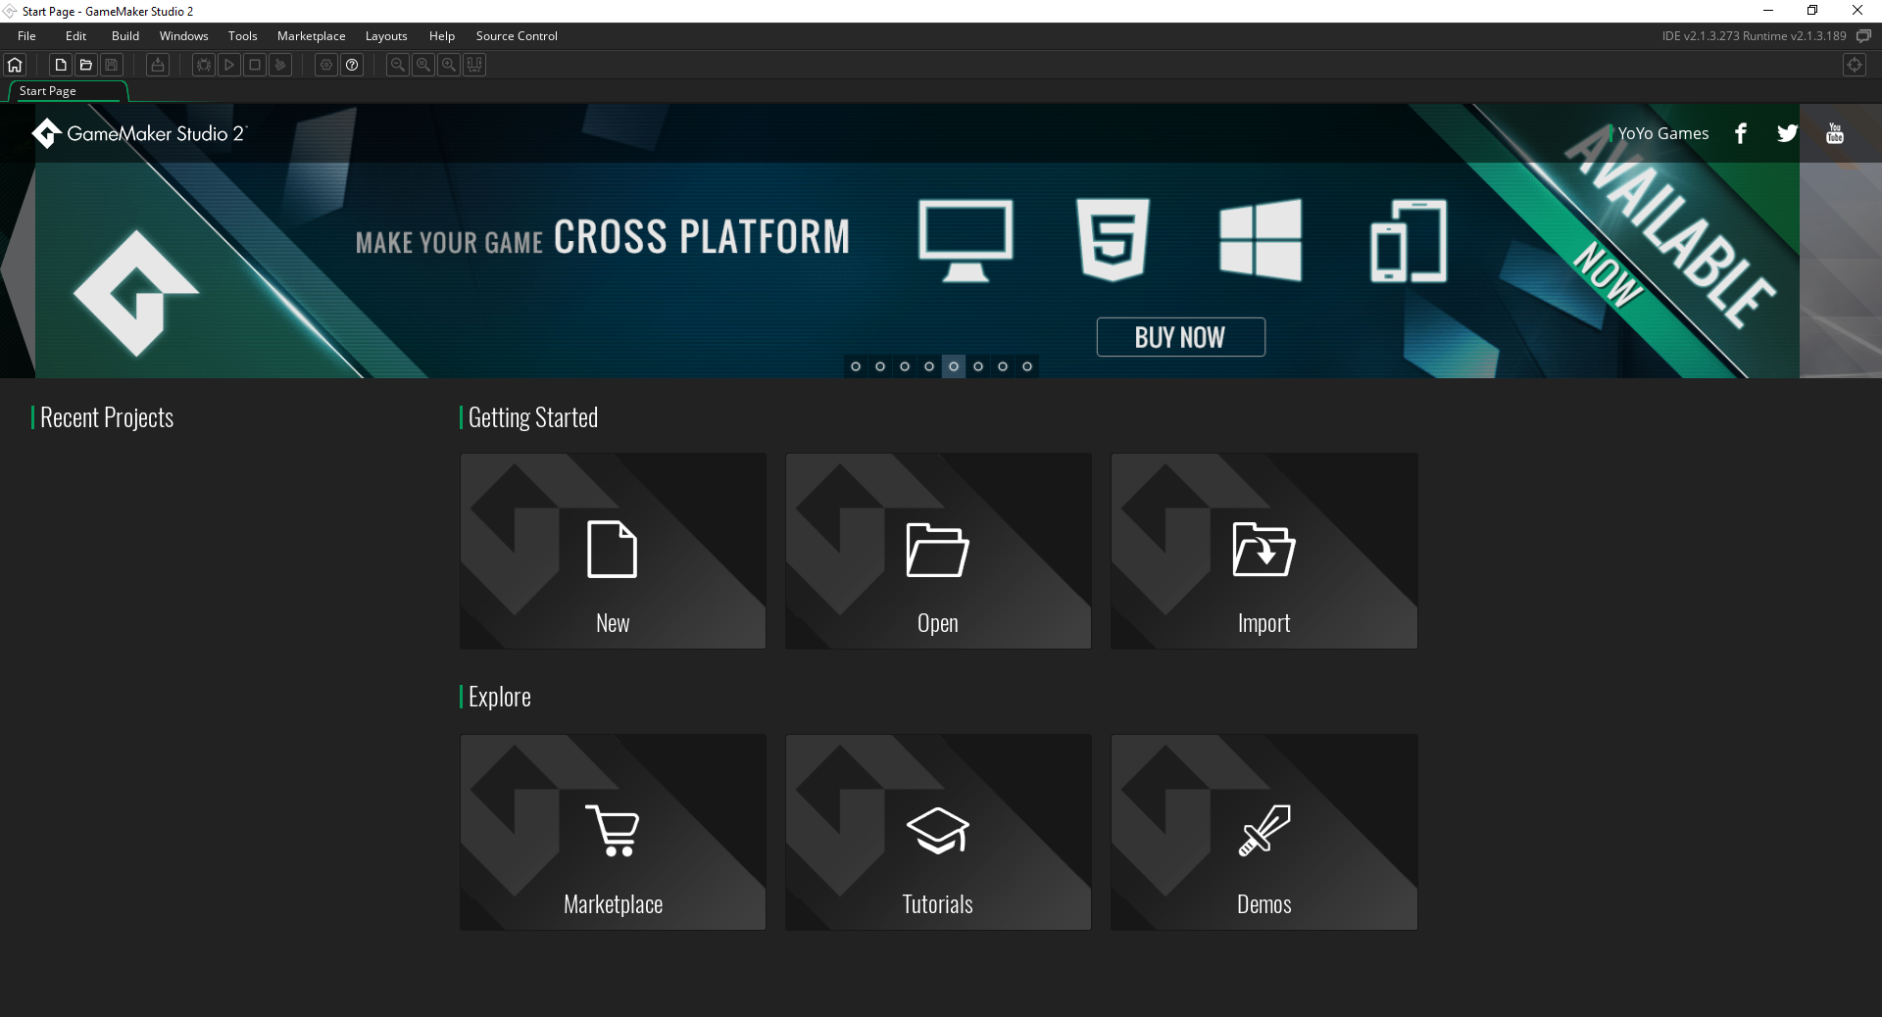The width and height of the screenshot is (1882, 1017).
Task: Click the Create Executable toolbar icon
Action: (158, 65)
